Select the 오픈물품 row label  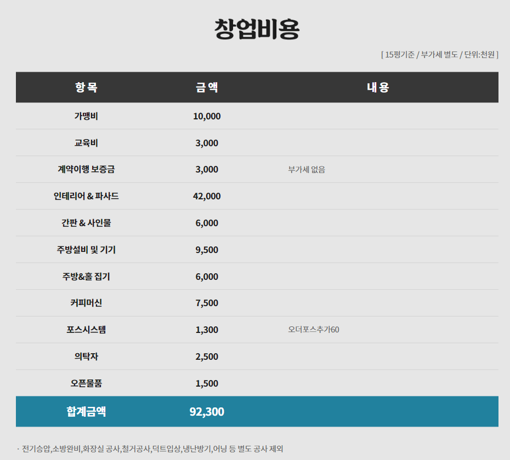click(x=86, y=383)
